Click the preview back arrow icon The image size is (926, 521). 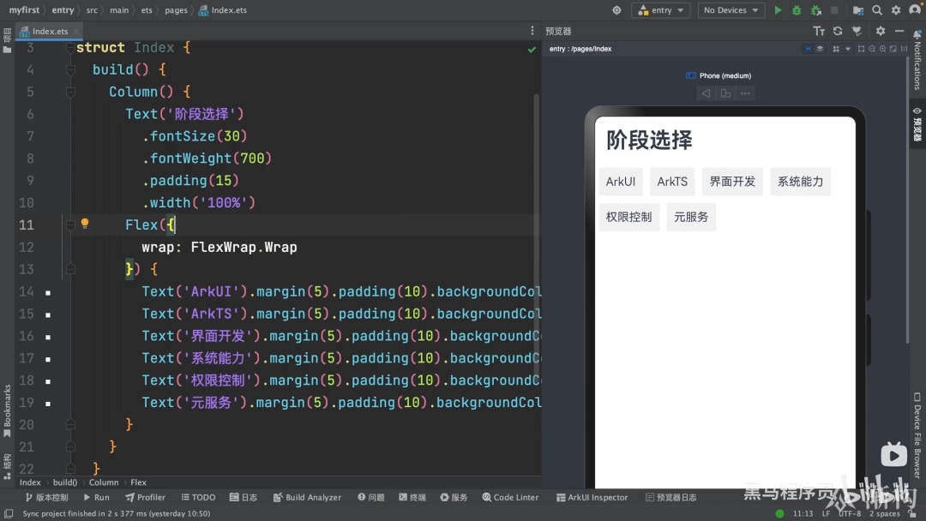(x=706, y=93)
